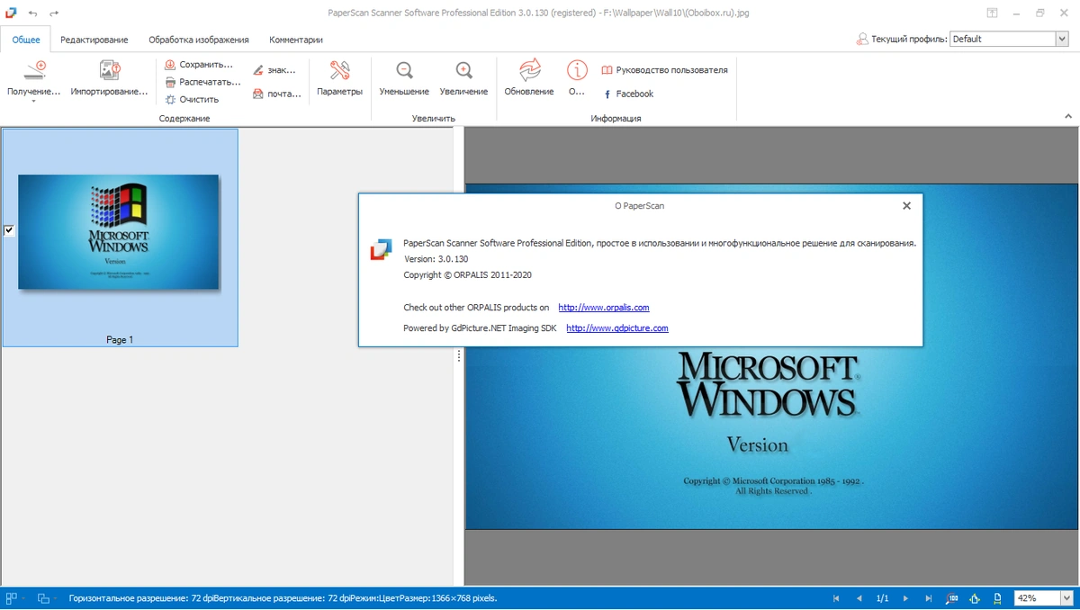Click the ribbon display options icon

992,13
